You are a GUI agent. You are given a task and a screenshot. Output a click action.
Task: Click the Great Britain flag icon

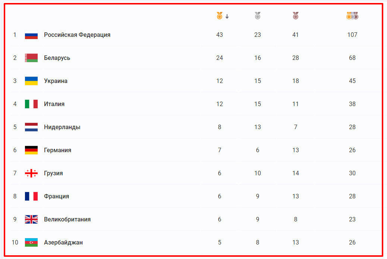31,220
